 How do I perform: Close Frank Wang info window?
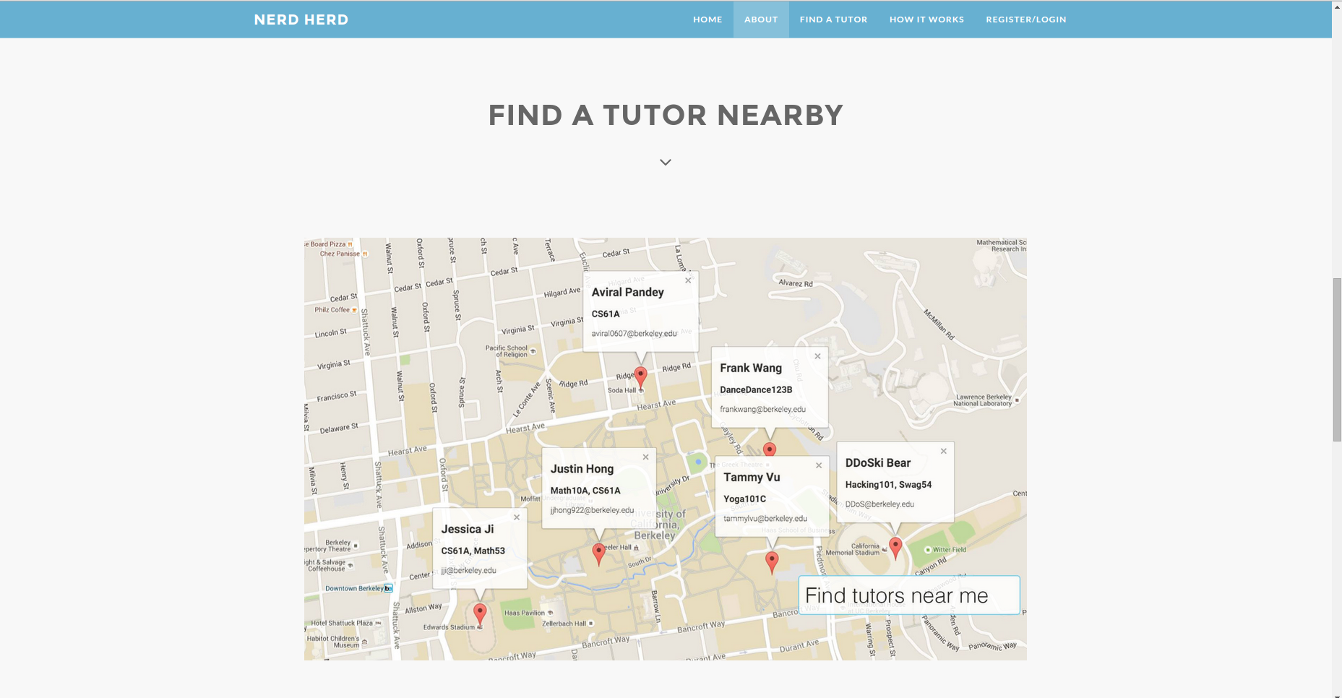(x=817, y=356)
